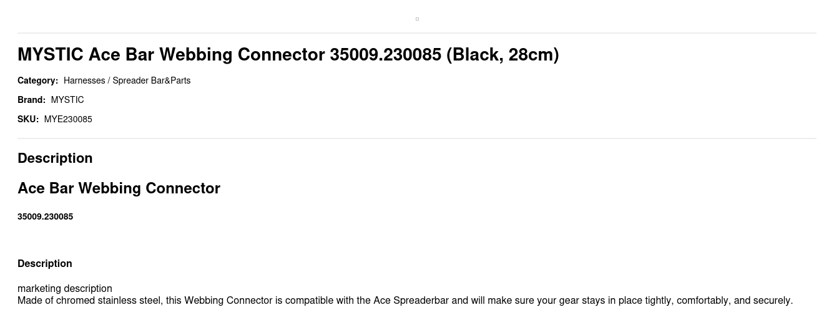Click the bold 35009.230085 code below the subheading
The width and height of the screenshot is (829, 325).
[45, 216]
